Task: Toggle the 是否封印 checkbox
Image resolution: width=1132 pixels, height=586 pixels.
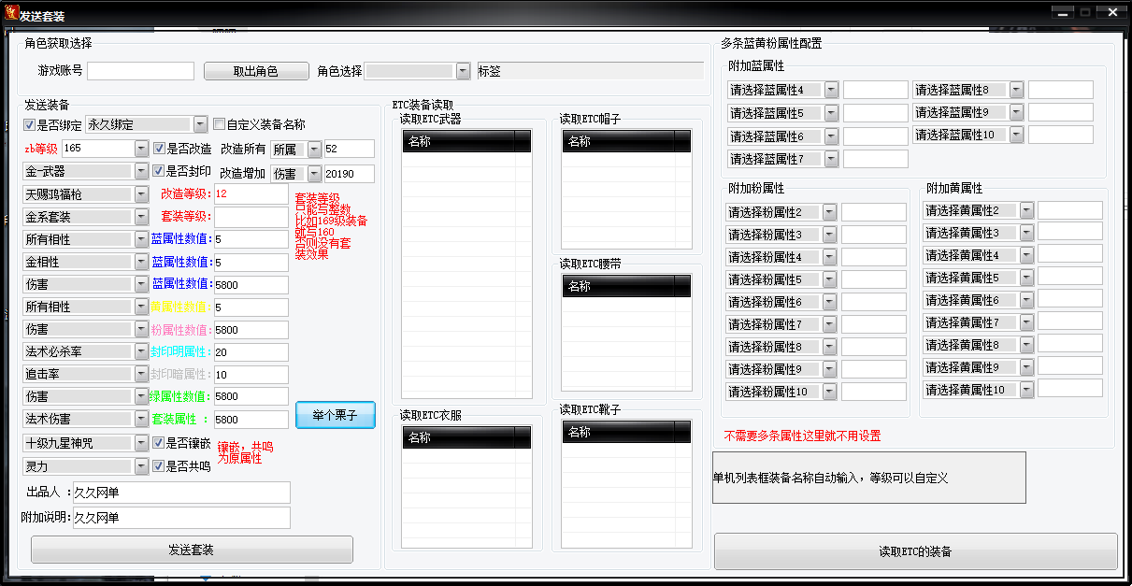Action: pos(159,171)
